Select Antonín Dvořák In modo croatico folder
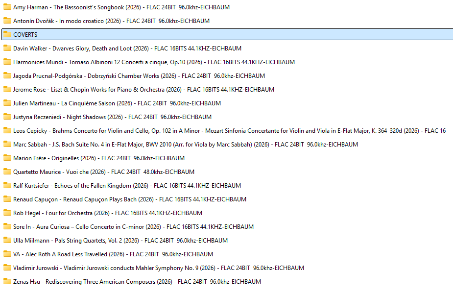 pyautogui.click(x=111, y=21)
